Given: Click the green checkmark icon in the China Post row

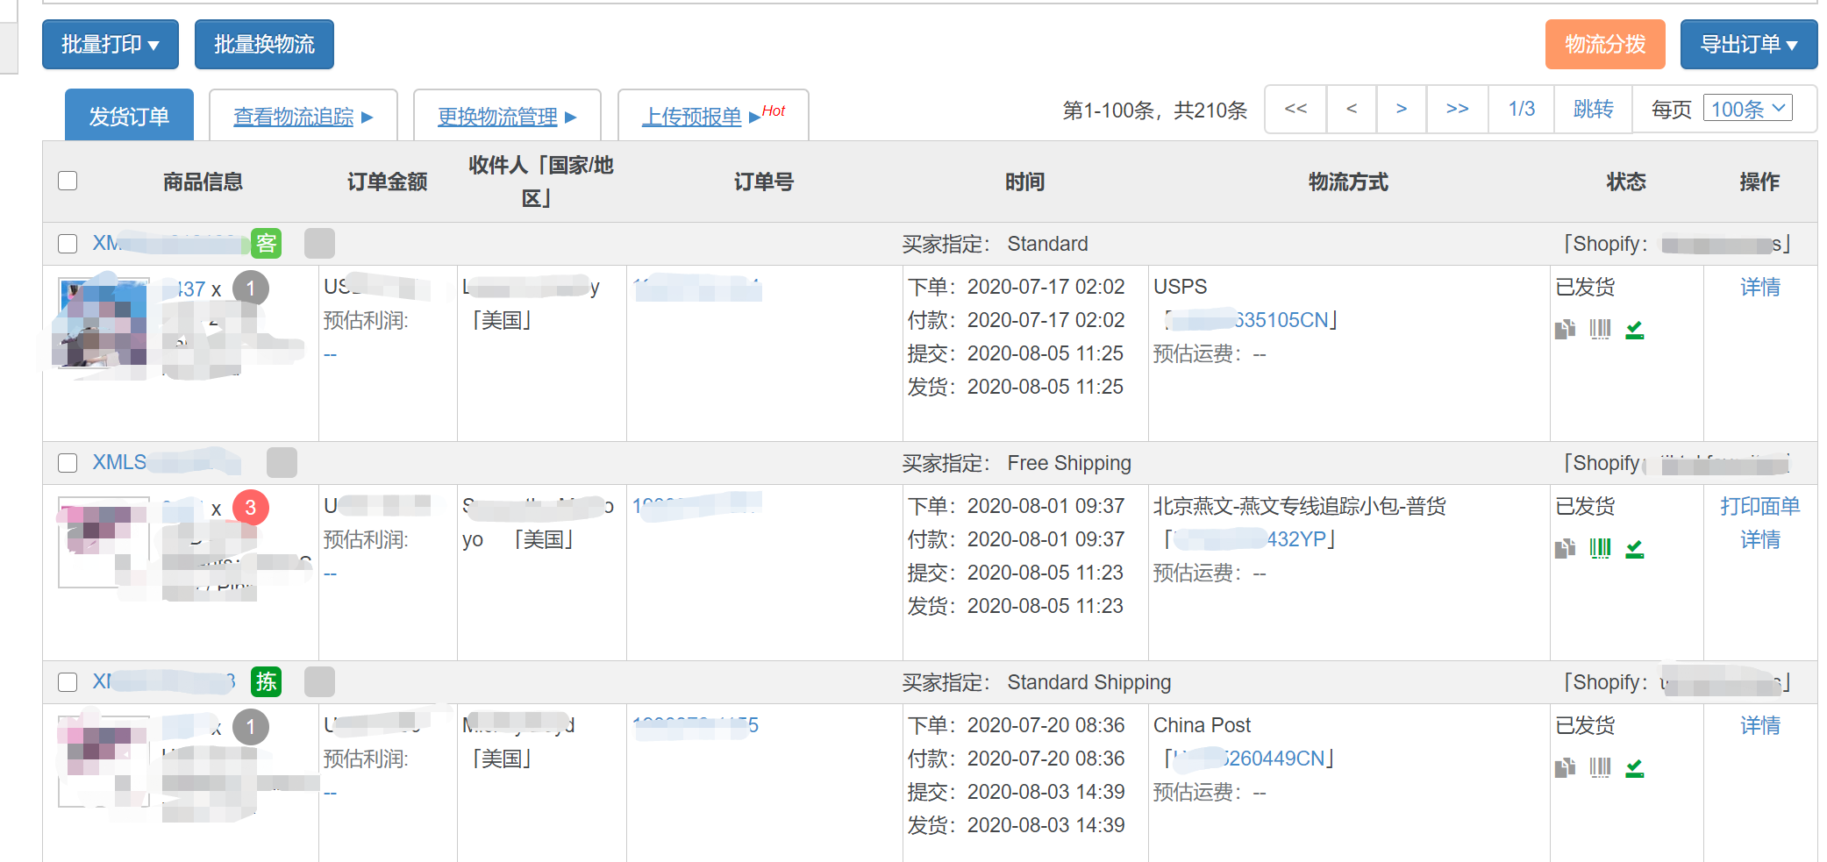Looking at the screenshot, I should coord(1635,768).
